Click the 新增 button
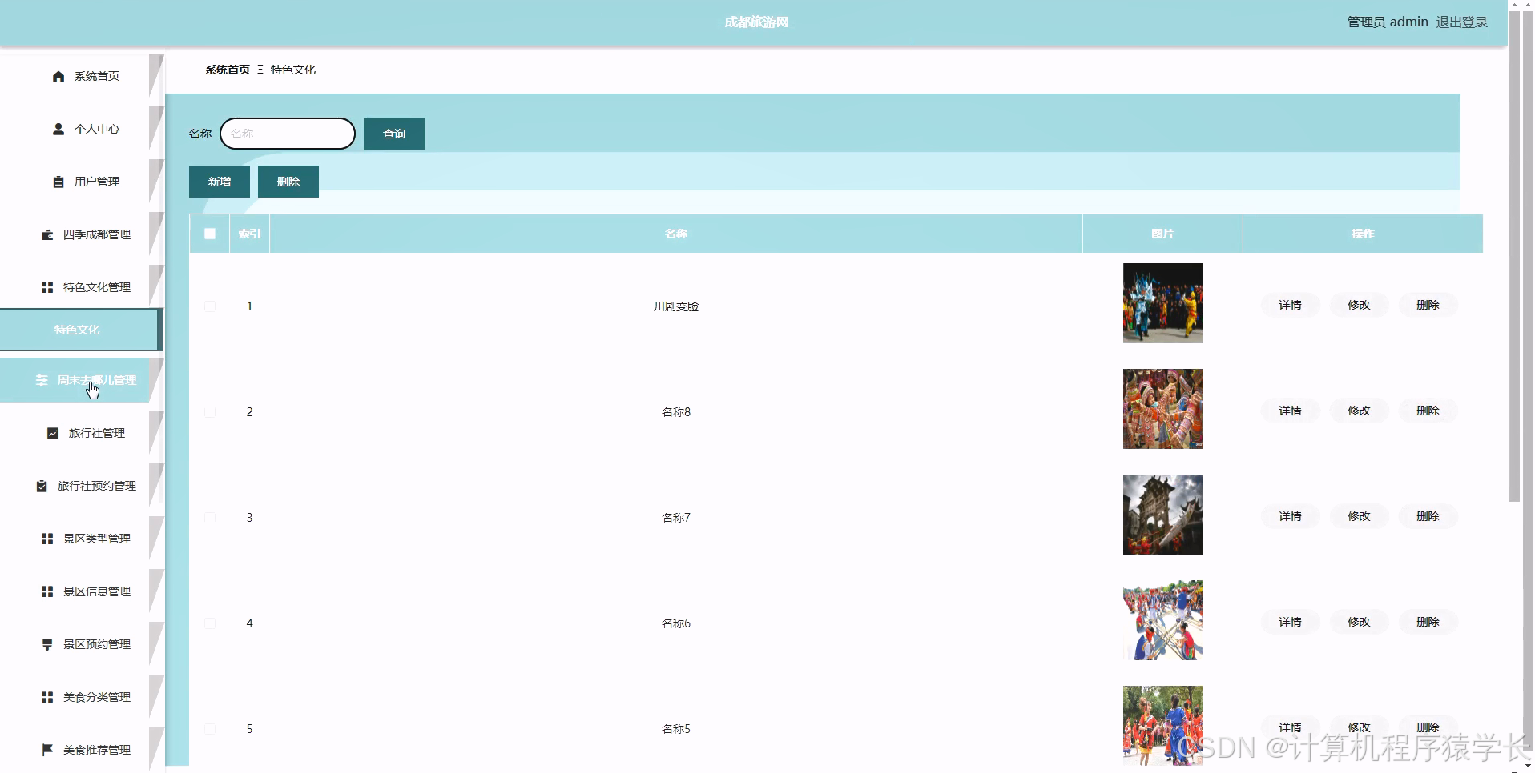The height and width of the screenshot is (773, 1535). click(x=220, y=182)
